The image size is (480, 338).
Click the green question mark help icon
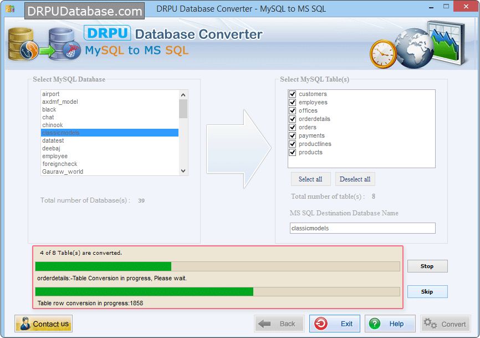374,324
